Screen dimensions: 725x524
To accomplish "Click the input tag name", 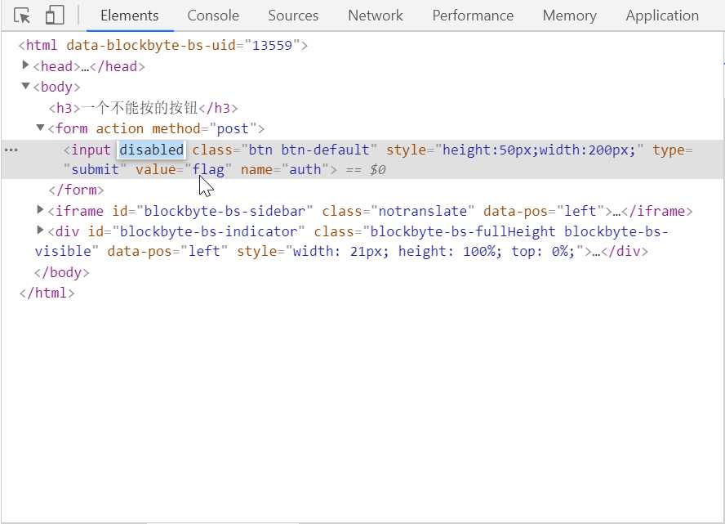I will tap(91, 150).
